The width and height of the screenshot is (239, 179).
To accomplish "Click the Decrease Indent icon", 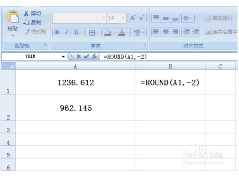I will 186,32.
